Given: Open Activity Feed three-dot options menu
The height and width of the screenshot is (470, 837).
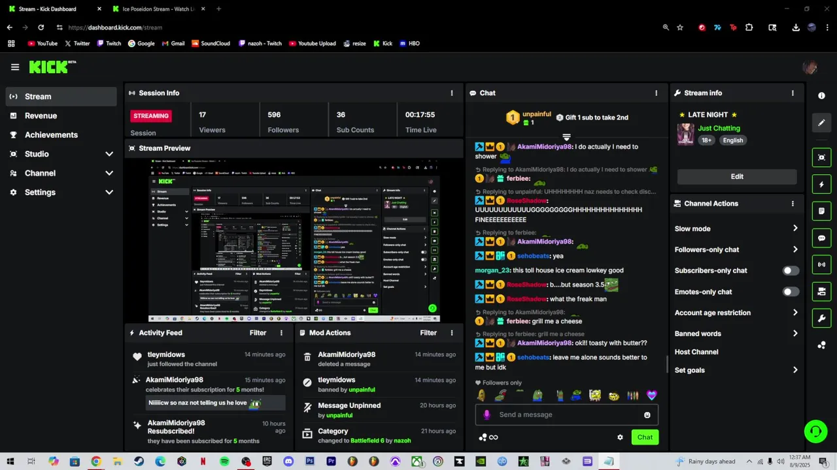Looking at the screenshot, I should [282, 333].
